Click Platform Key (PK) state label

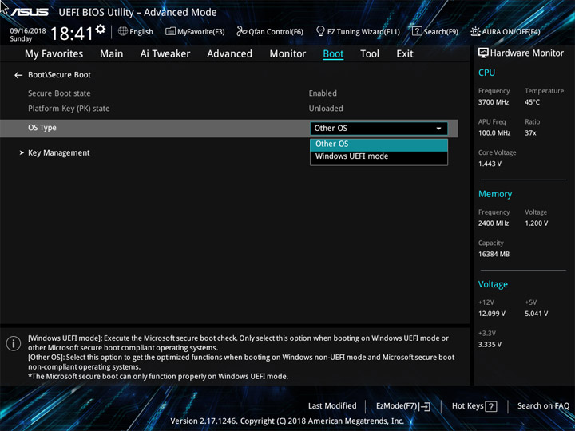point(69,109)
